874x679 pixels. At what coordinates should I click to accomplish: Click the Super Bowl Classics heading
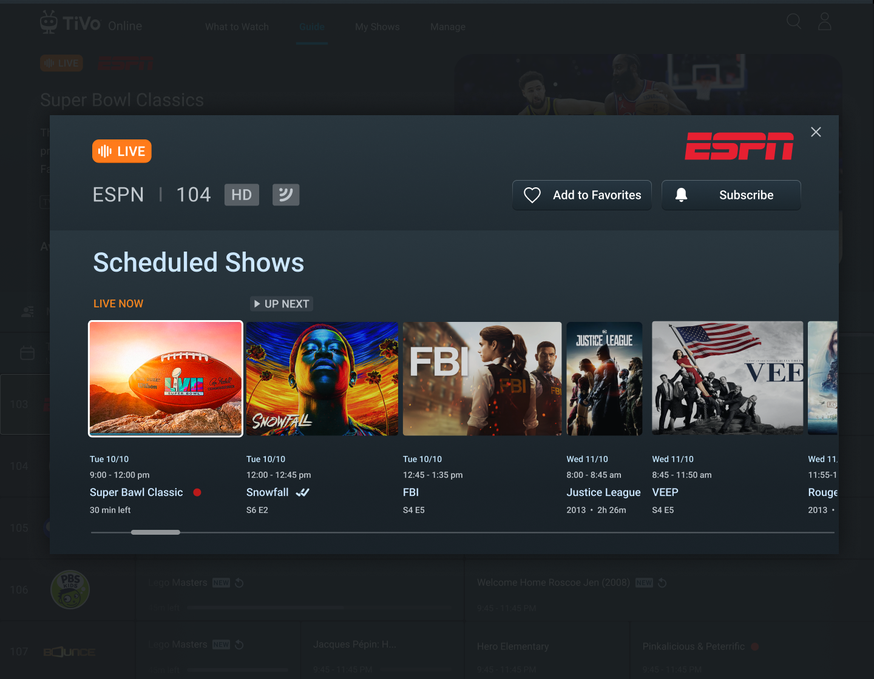coord(122,100)
